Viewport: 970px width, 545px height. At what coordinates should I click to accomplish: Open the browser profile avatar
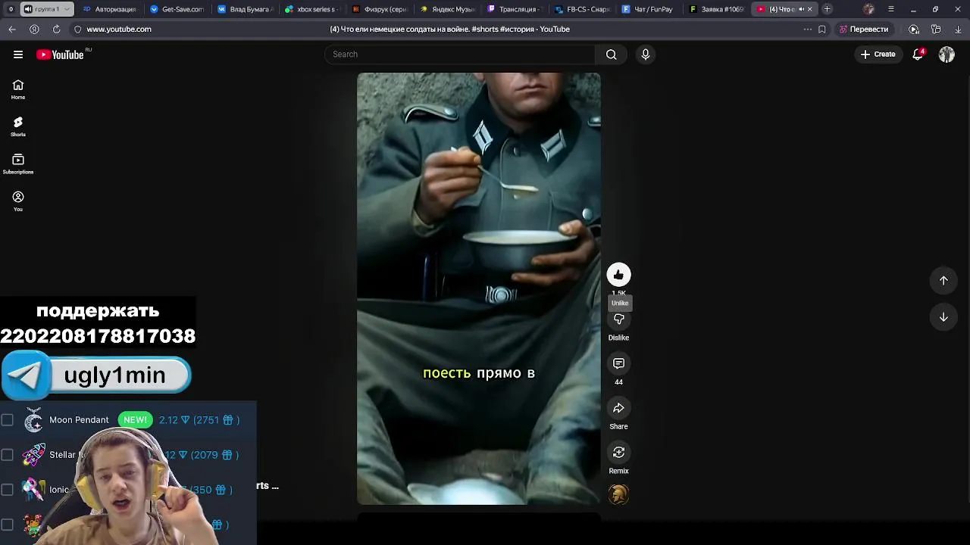coord(868,9)
